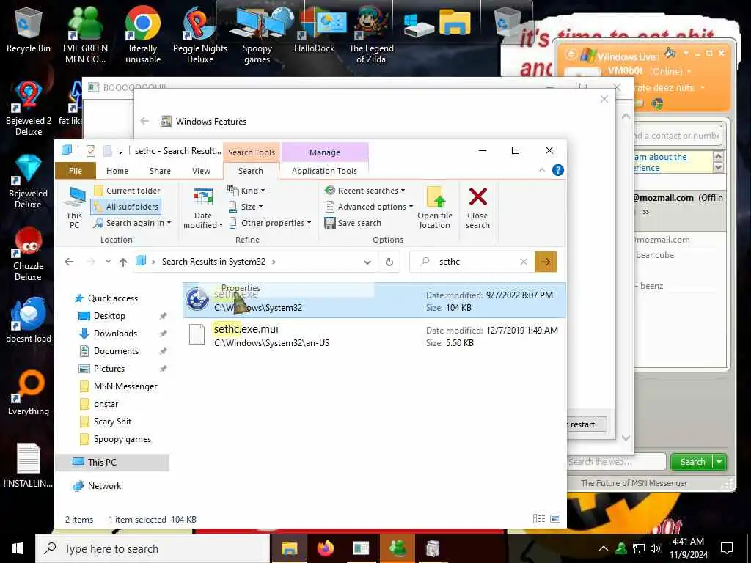The height and width of the screenshot is (563, 751).
Task: Refresh the search results
Action: [389, 262]
